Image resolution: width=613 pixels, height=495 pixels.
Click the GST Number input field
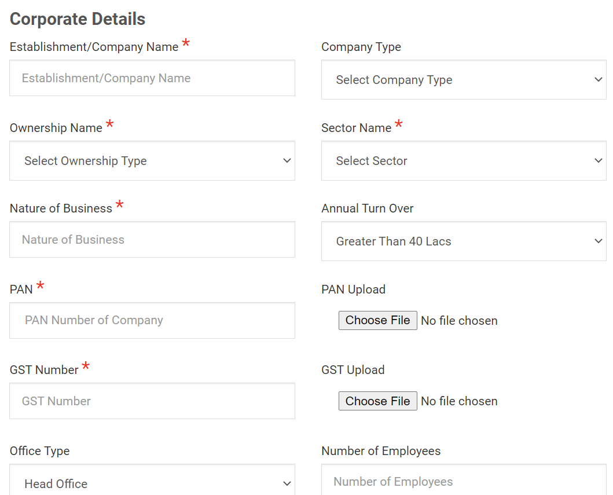point(152,401)
